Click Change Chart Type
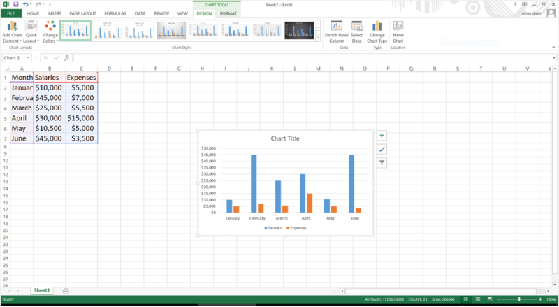Image resolution: width=559 pixels, height=307 pixels. [x=377, y=31]
